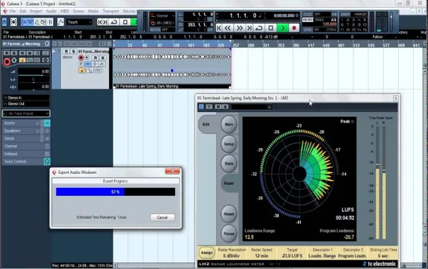
Task: Open the File menu
Action: click(x=12, y=11)
